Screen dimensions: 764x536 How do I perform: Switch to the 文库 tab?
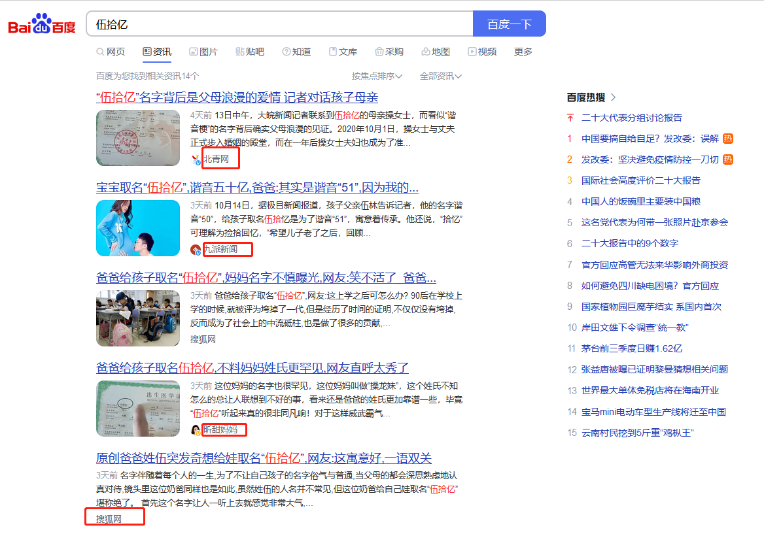pos(343,52)
